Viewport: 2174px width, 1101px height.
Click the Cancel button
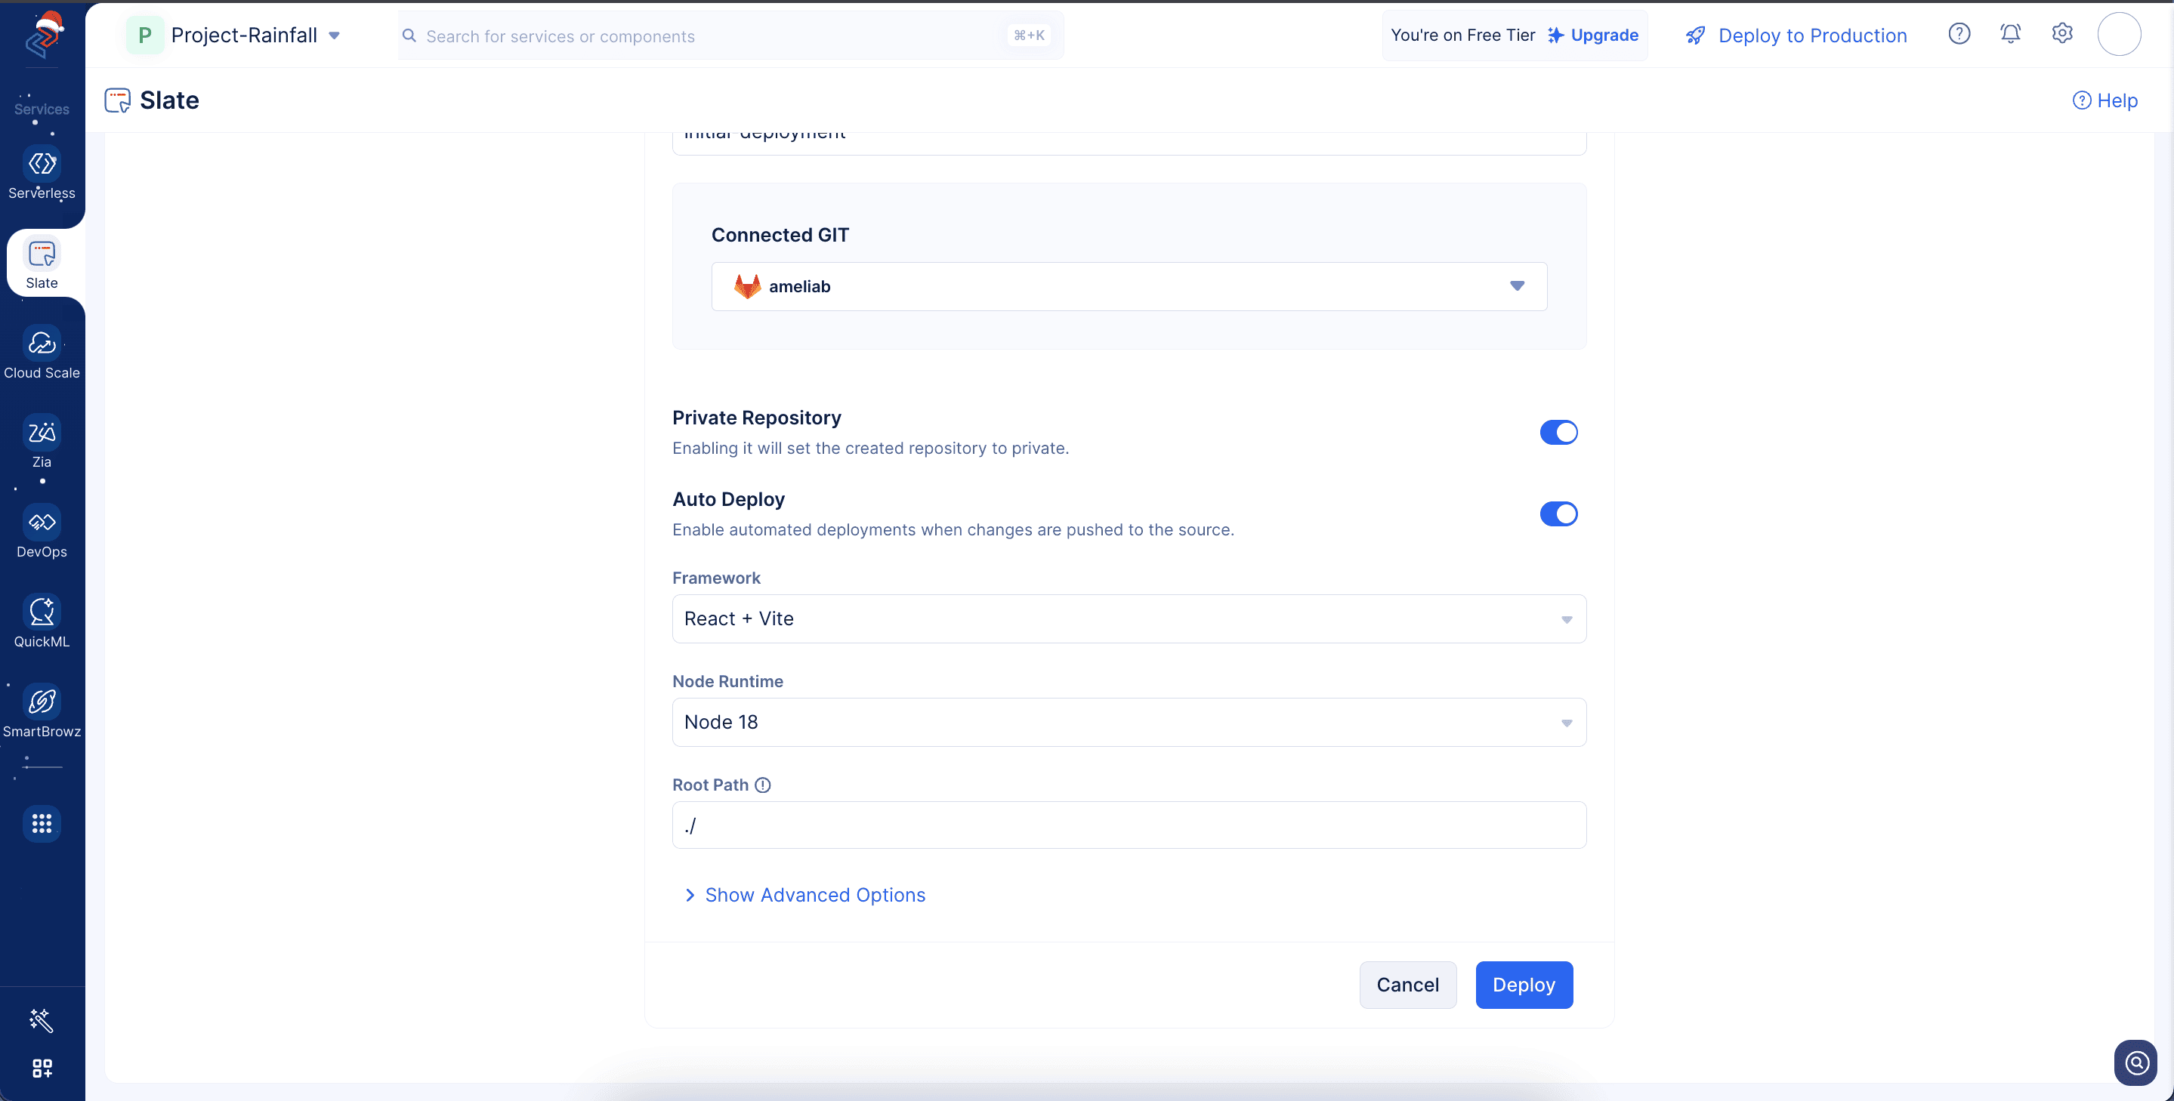point(1407,985)
